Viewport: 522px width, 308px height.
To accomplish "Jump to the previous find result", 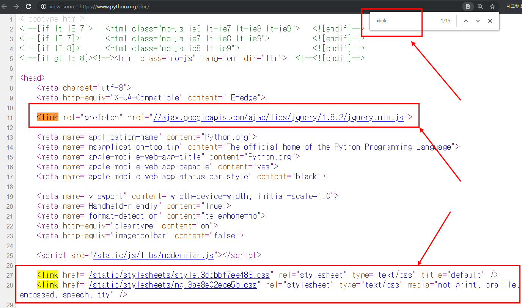I will pos(466,21).
